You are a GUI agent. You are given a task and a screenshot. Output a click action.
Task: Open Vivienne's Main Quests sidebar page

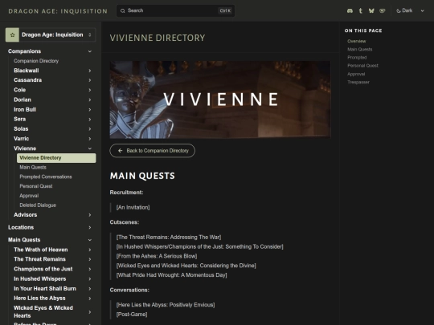[33, 167]
